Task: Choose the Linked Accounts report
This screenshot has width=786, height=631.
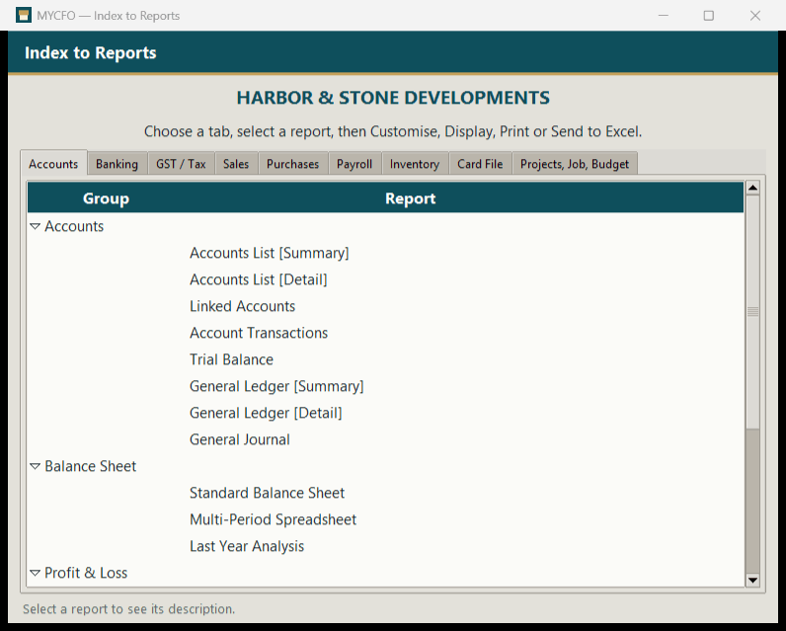Action: [x=242, y=306]
